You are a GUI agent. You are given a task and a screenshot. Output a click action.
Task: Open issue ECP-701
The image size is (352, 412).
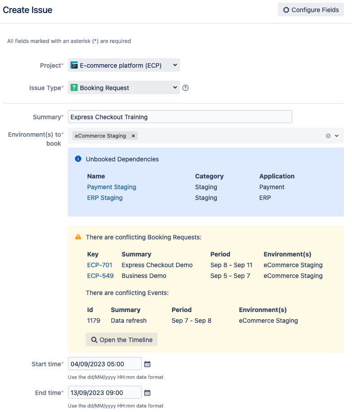(100, 265)
